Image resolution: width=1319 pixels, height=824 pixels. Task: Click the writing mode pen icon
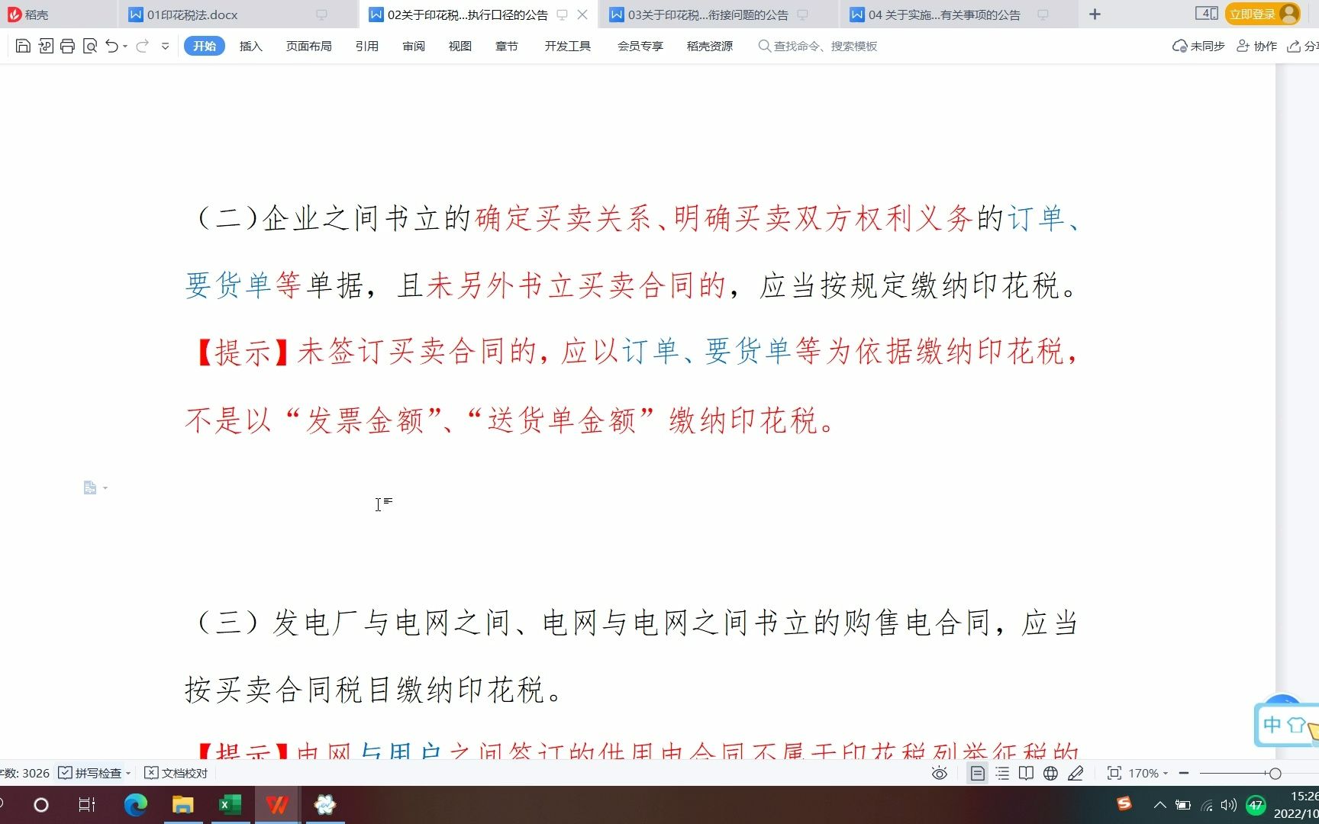click(1076, 774)
